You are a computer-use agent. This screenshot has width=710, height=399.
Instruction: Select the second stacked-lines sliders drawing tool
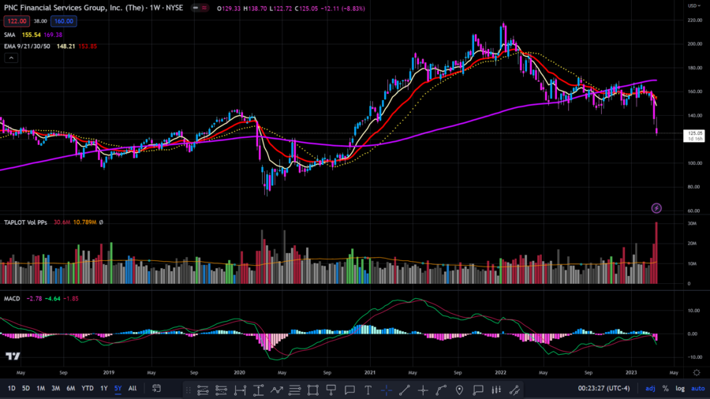pyautogui.click(x=221, y=390)
